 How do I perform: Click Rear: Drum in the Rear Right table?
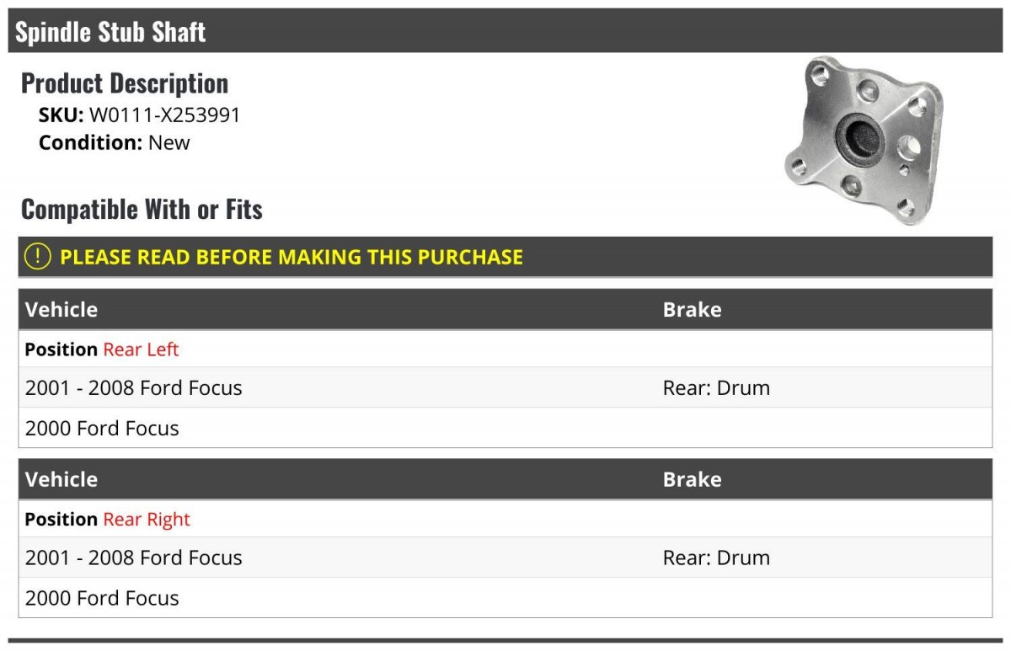pyautogui.click(x=716, y=558)
